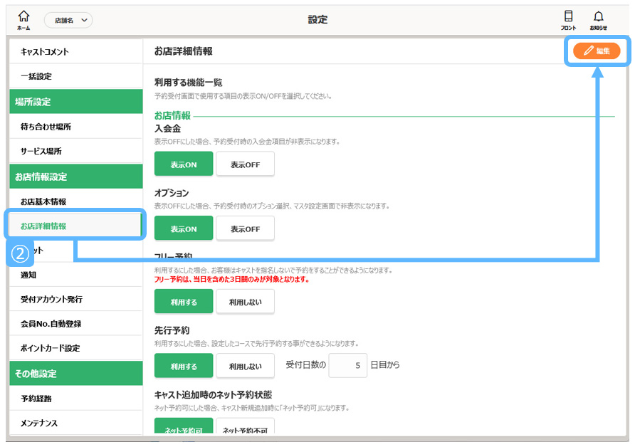
Task: Turn オプション to 表示OFF
Action: coord(245,228)
